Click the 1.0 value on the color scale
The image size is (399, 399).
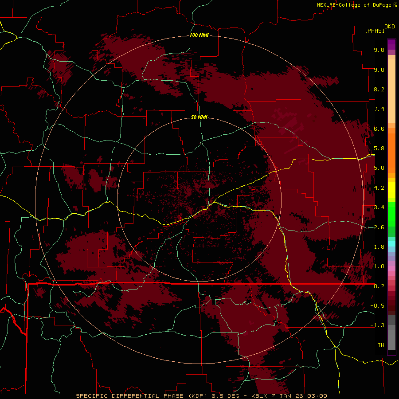[x=379, y=266]
